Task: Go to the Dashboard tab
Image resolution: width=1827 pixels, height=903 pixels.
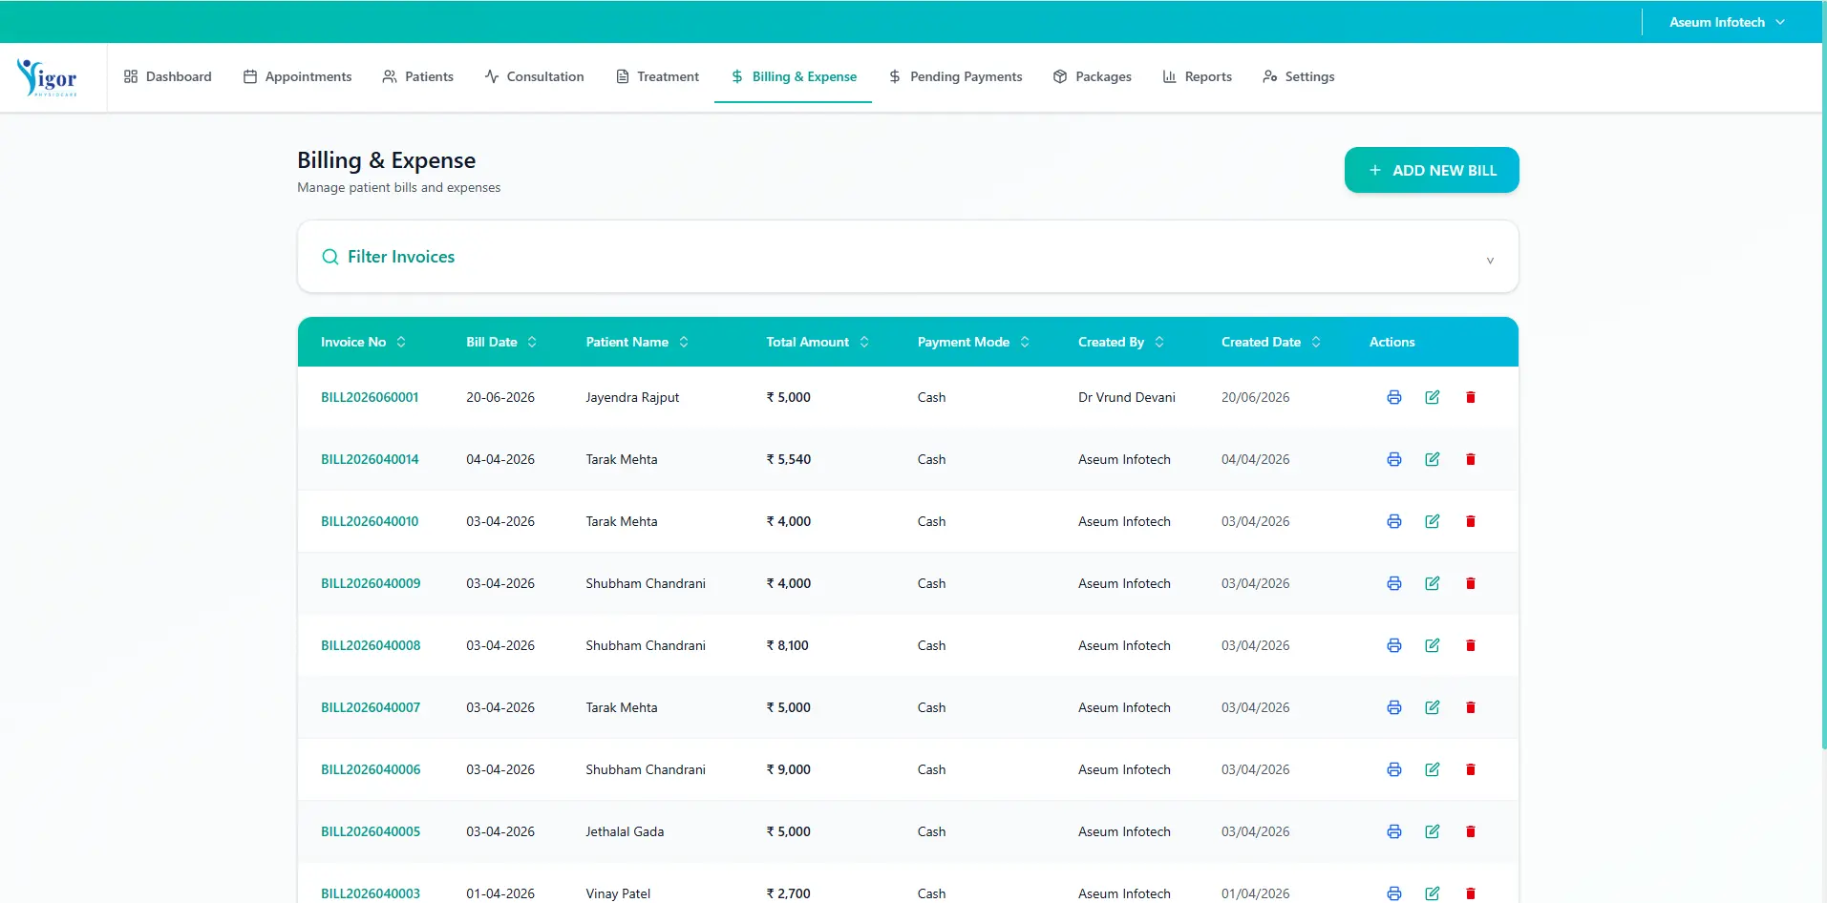Action: 168,76
